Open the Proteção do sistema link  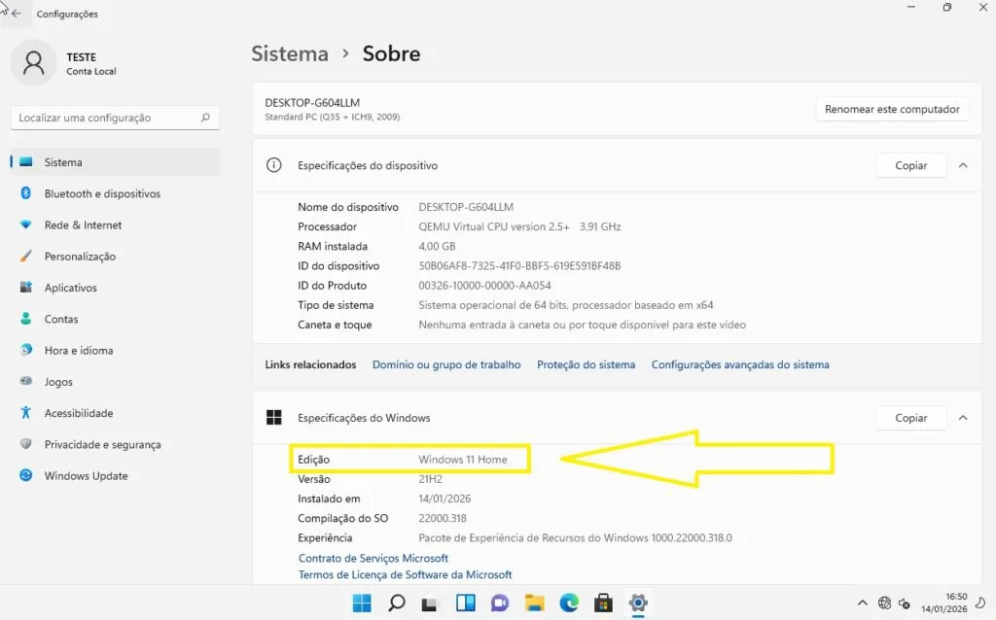[586, 364]
